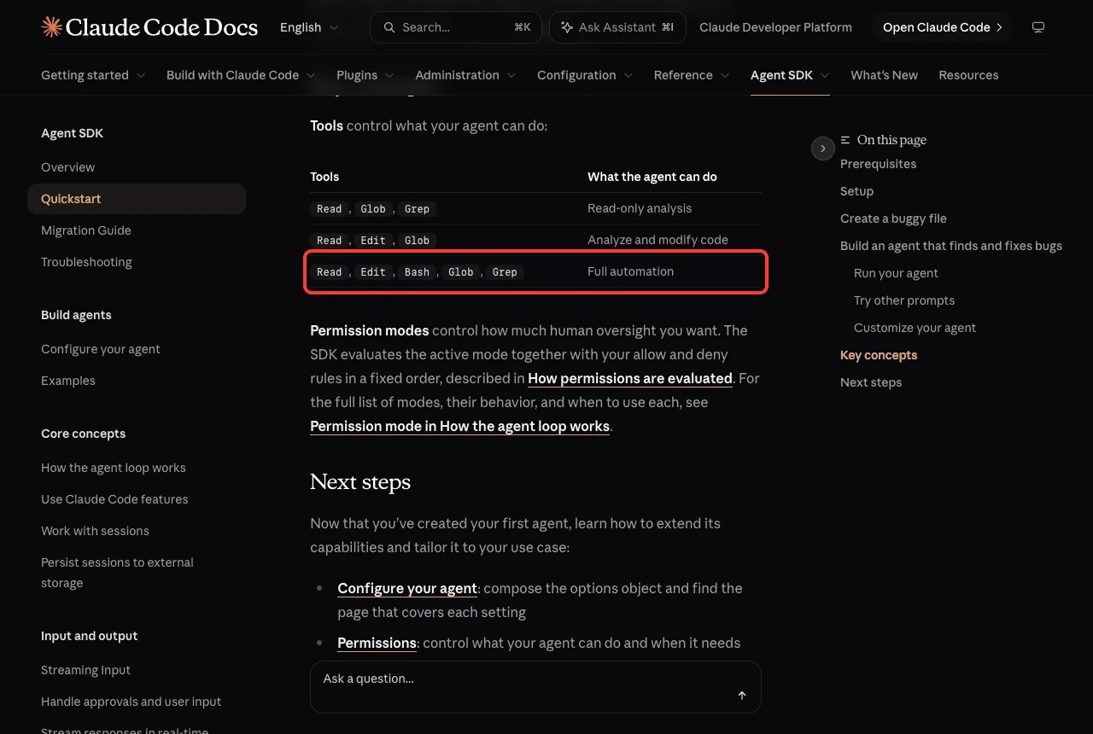The height and width of the screenshot is (734, 1093).
Task: Click the Ask Assistant sparkle icon
Action: (x=567, y=27)
